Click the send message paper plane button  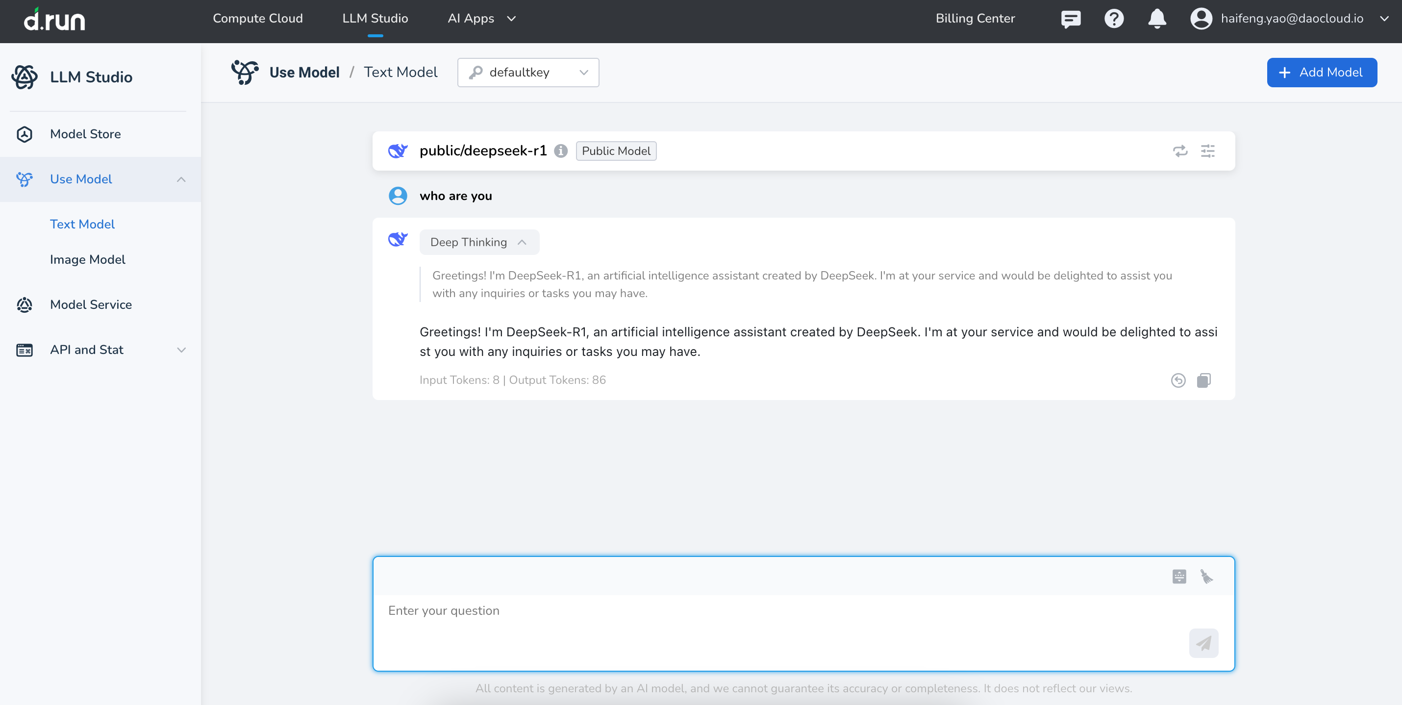pyautogui.click(x=1203, y=643)
